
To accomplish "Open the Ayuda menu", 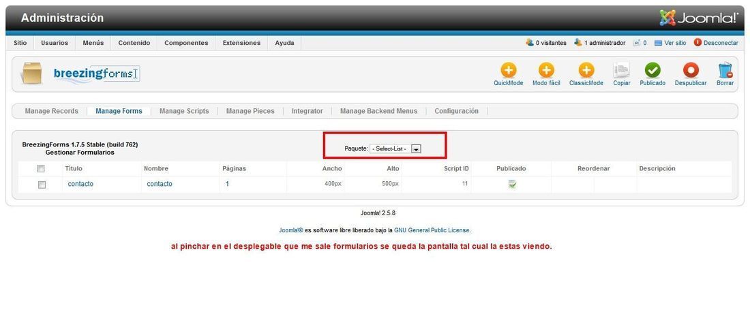I will tap(284, 43).
